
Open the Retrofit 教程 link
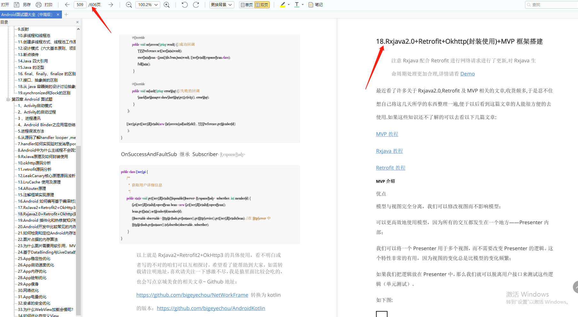click(x=391, y=168)
